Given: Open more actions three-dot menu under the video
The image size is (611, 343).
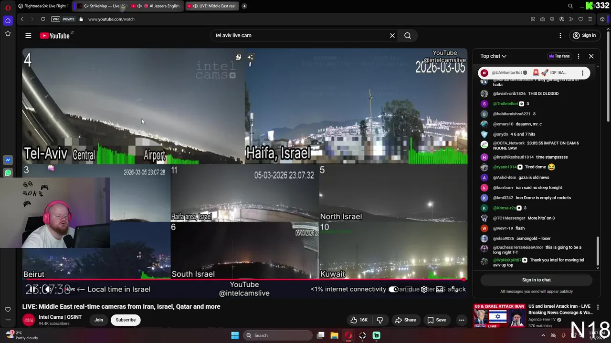Looking at the screenshot, I should 462,320.
